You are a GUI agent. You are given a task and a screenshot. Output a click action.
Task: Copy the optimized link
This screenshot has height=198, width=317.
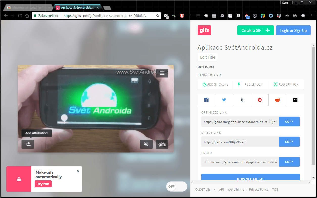point(289,122)
